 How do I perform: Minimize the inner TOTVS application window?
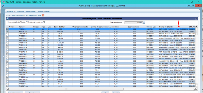click(189, 6)
